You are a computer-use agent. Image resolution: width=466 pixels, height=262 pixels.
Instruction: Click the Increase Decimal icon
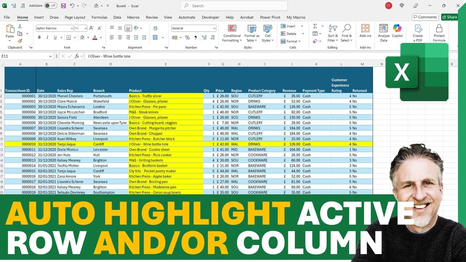pos(204,37)
